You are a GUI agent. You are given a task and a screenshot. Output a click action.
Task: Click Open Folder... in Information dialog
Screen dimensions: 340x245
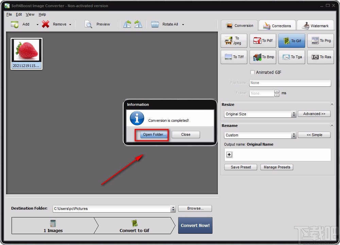[x=154, y=134]
